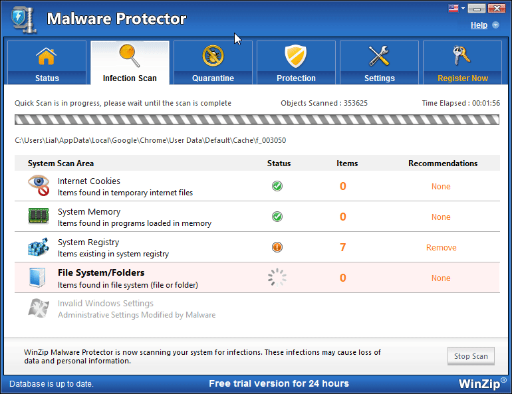Image resolution: width=512 pixels, height=394 pixels.
Task: Click the Recommendations column header
Action: coord(443,163)
